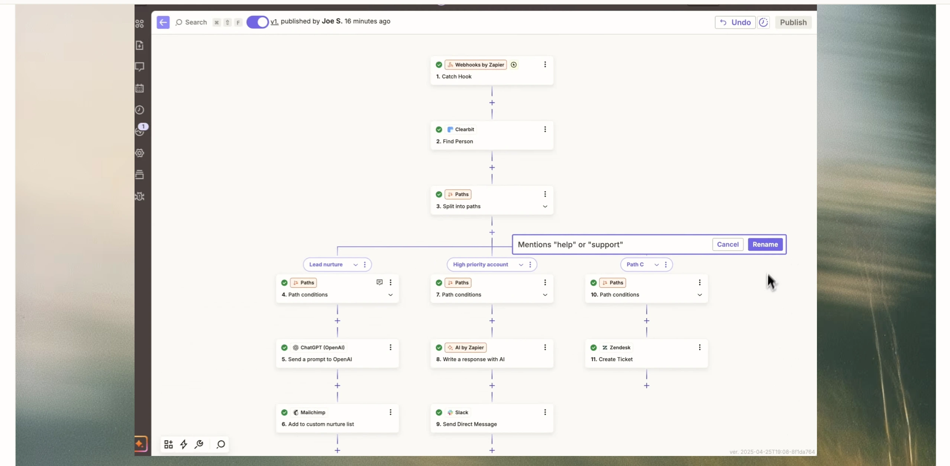Toggle the Zap on/off switch

[257, 22]
